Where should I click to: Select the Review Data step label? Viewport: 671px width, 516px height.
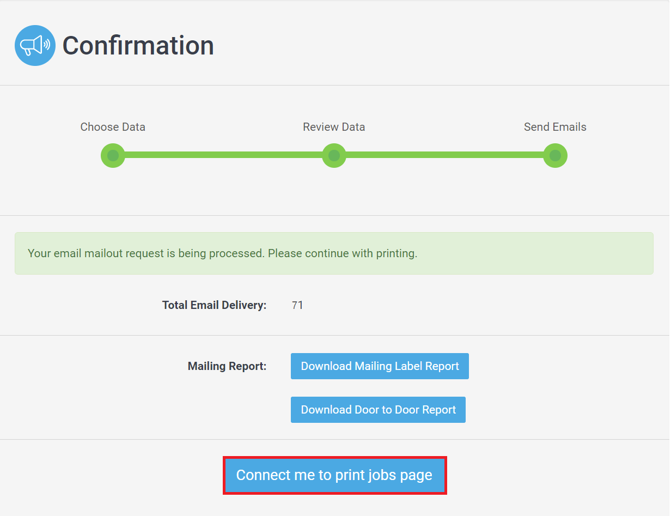point(334,127)
